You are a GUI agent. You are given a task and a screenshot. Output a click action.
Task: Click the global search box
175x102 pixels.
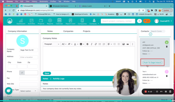coord(118,21)
